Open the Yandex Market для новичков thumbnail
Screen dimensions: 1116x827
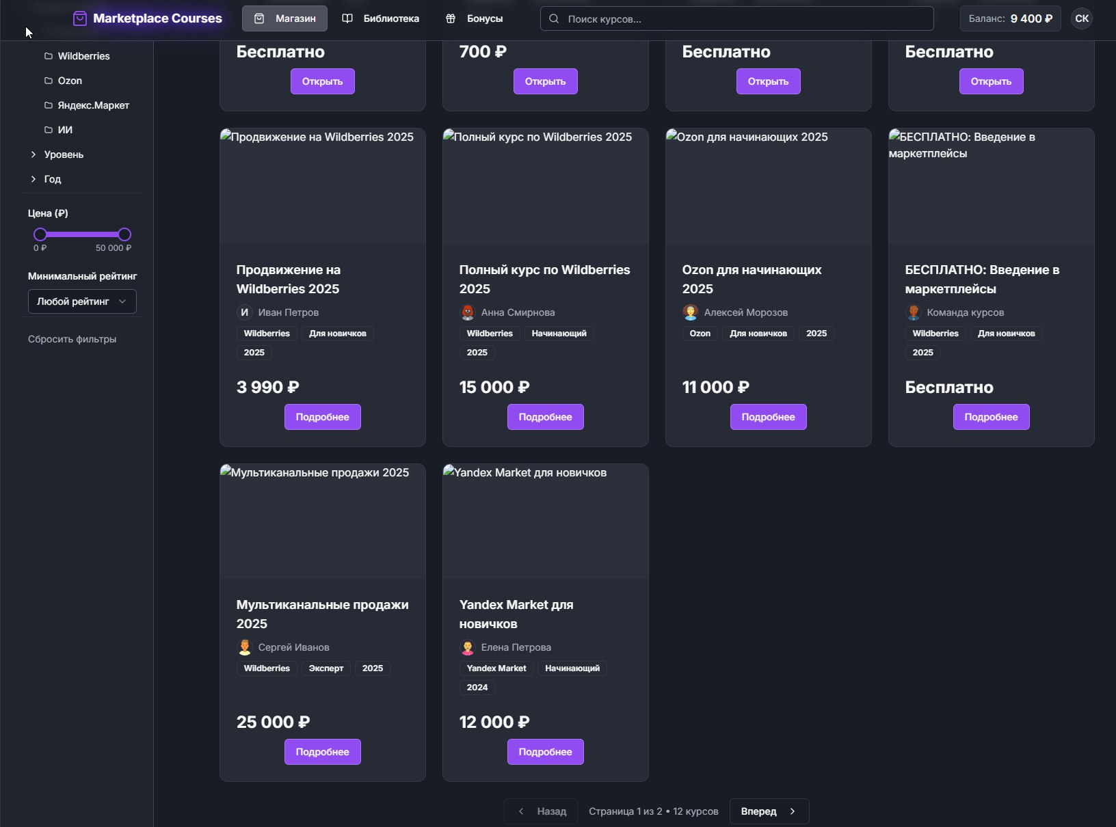coord(546,521)
